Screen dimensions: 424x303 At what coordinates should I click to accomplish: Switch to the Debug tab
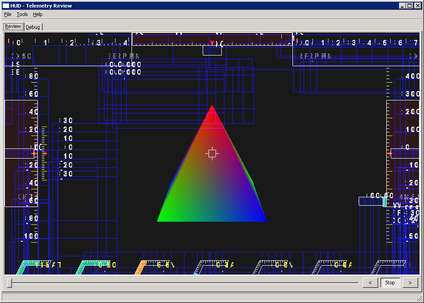tap(33, 27)
